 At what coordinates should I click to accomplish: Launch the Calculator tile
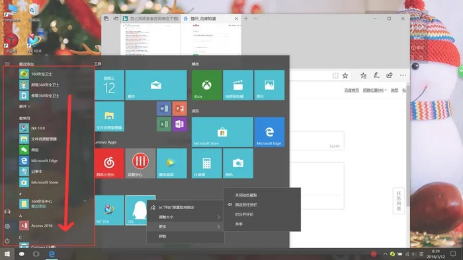pos(206,164)
